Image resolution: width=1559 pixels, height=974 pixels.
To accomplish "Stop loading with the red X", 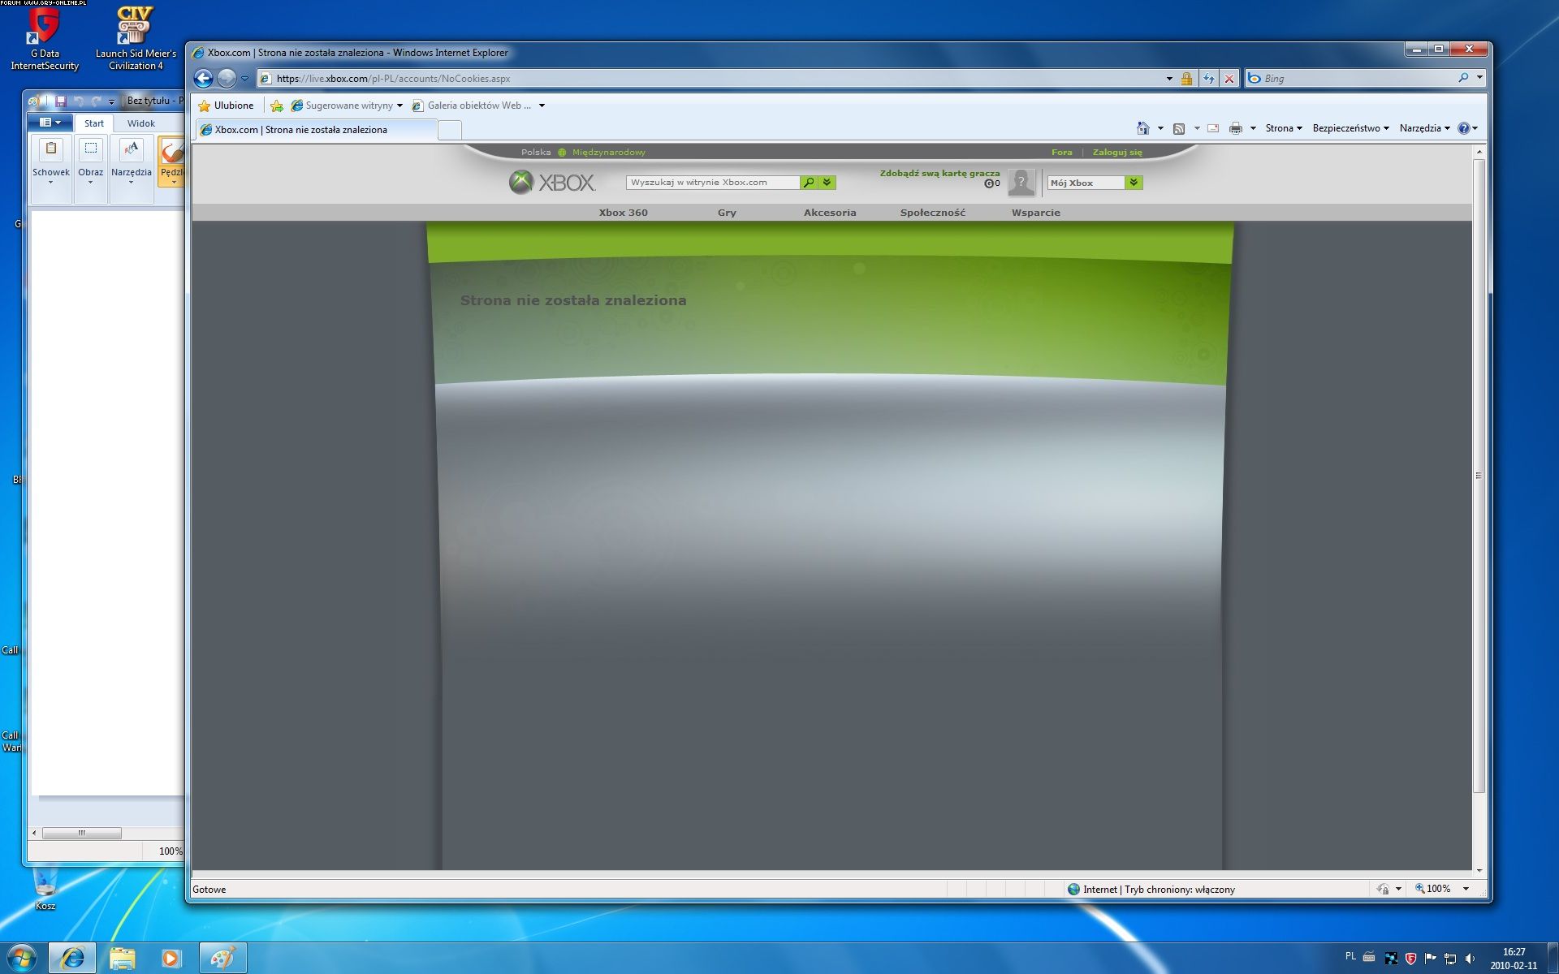I will [x=1229, y=79].
